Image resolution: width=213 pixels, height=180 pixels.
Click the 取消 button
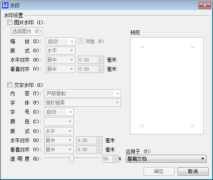pos(193,171)
